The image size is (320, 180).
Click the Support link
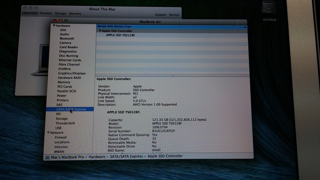click(160, 14)
